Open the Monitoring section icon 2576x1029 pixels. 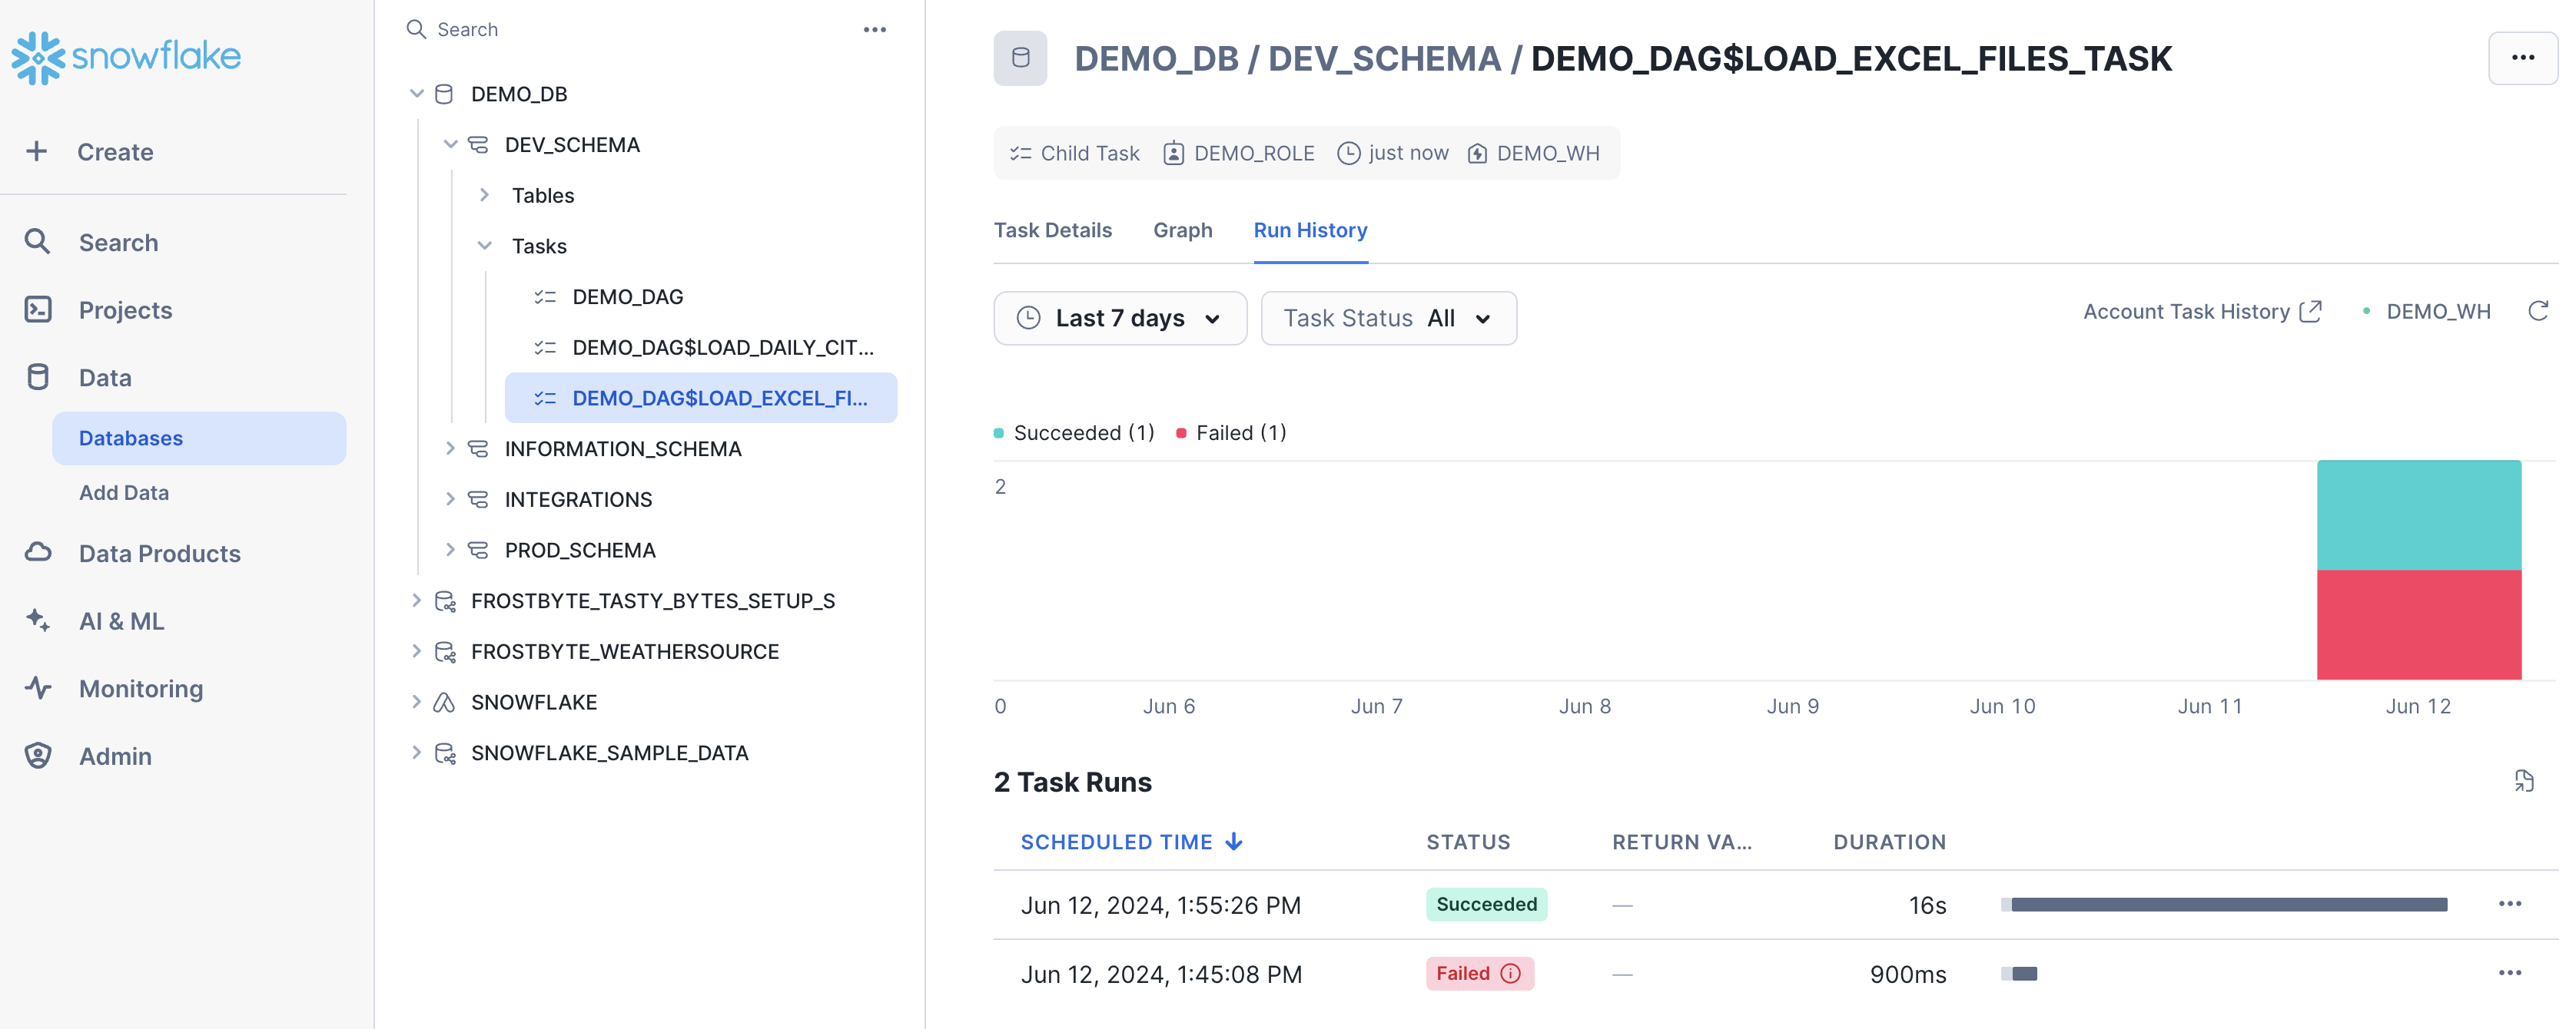pos(38,688)
